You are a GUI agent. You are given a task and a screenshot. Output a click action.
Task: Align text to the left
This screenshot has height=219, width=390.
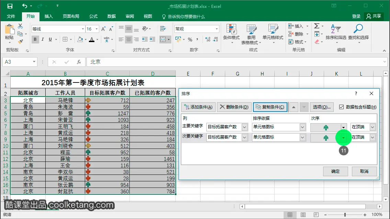tap(121, 39)
